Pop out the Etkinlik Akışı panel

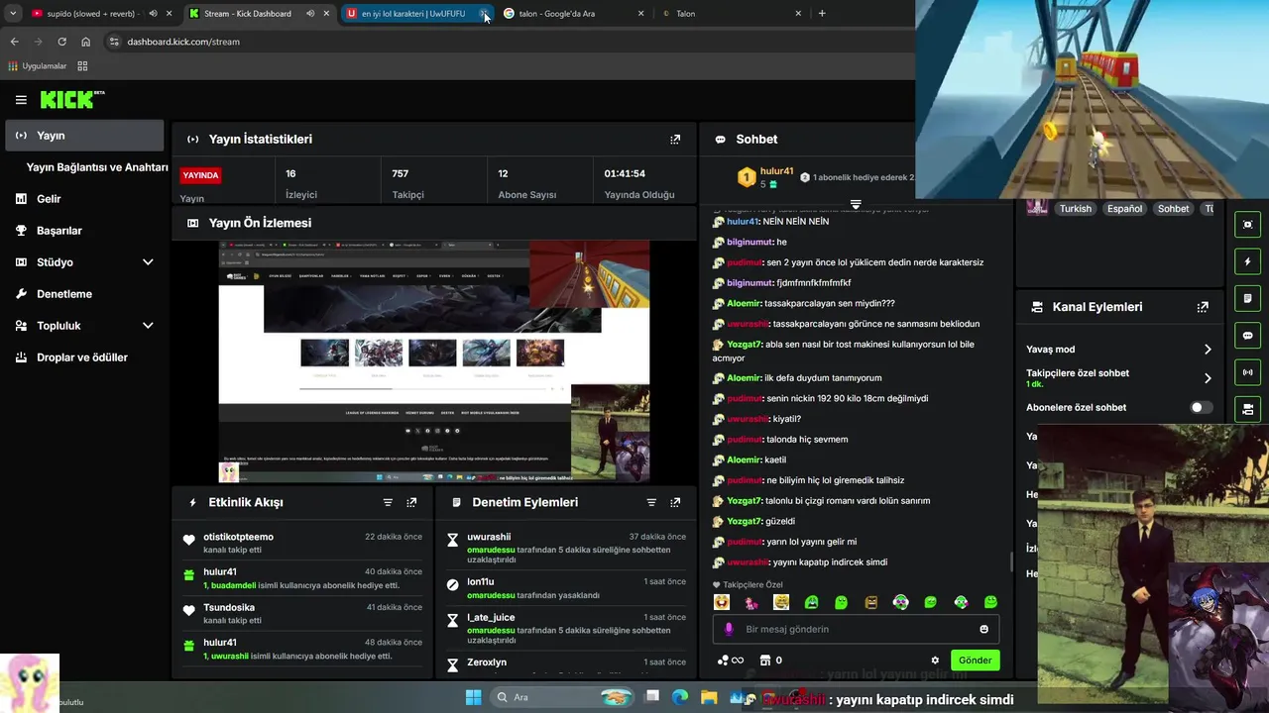point(411,503)
